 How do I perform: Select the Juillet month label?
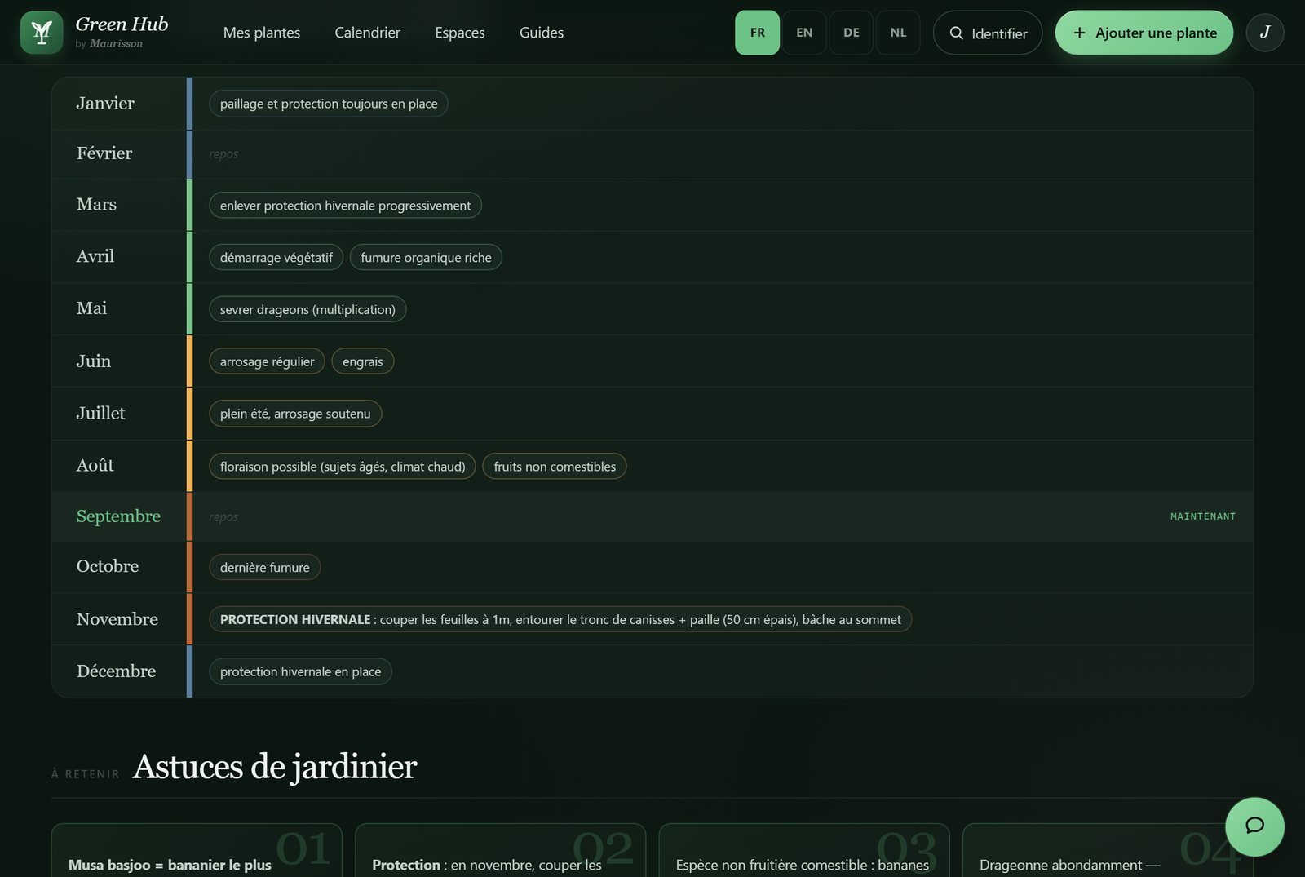(101, 414)
